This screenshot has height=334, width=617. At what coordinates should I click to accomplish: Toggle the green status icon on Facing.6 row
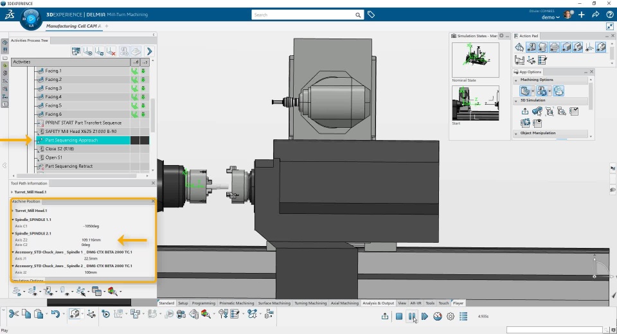pyautogui.click(x=134, y=114)
